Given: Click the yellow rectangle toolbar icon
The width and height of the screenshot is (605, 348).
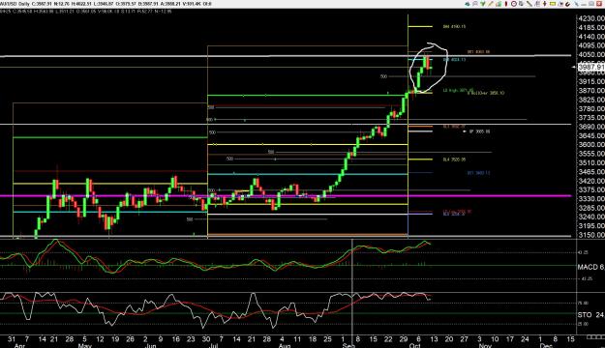Looking at the screenshot, I should (x=553, y=4).
